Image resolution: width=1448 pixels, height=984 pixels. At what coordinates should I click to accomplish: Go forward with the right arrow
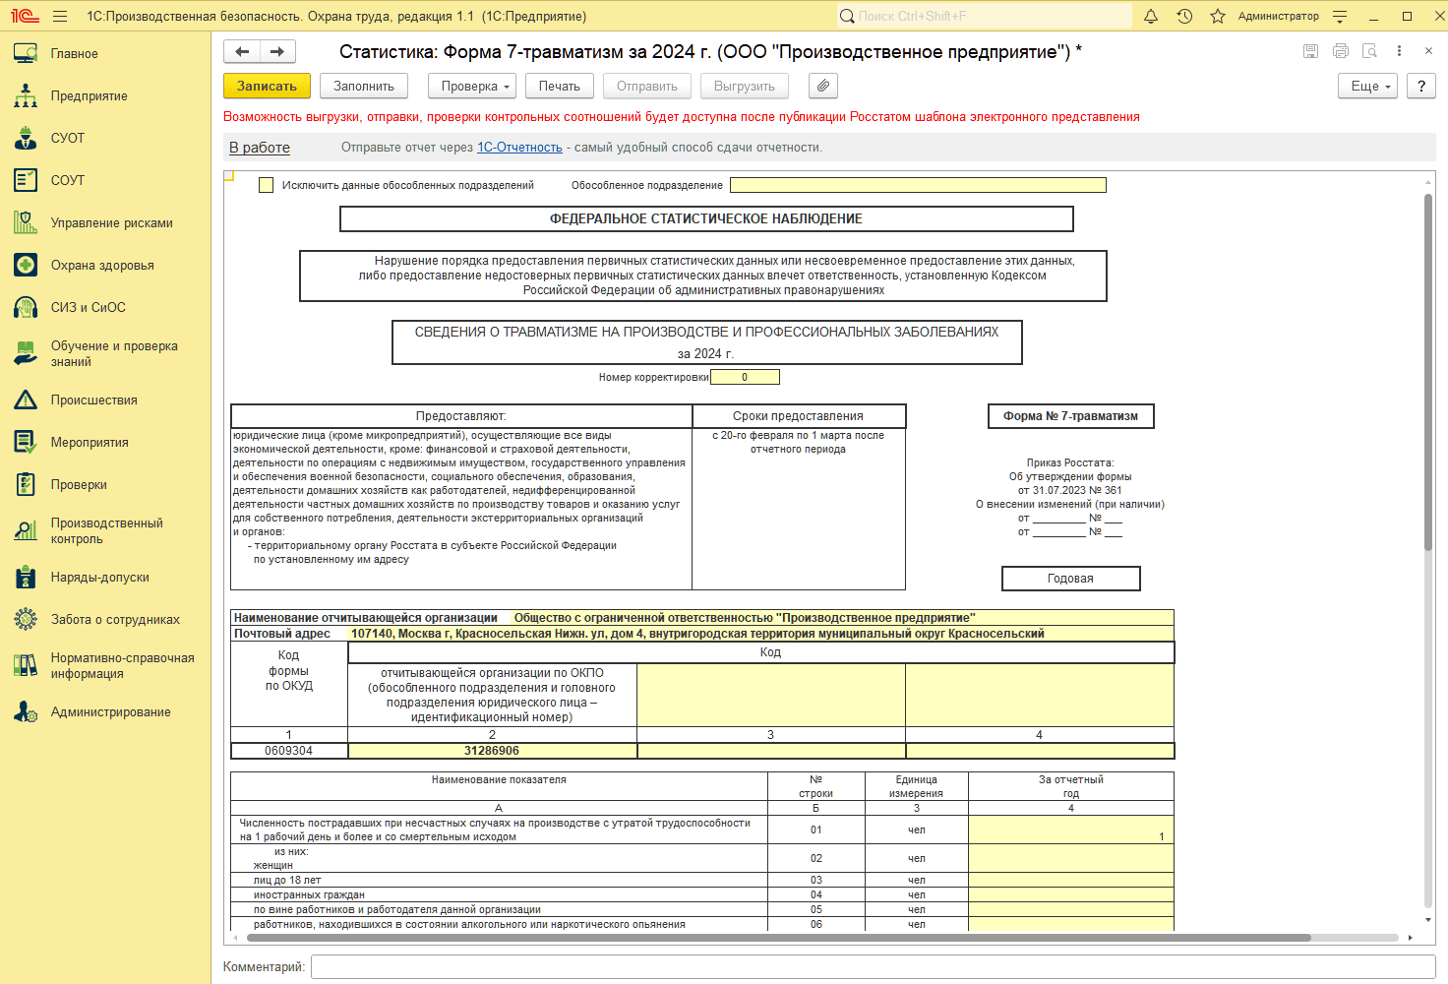click(x=277, y=52)
